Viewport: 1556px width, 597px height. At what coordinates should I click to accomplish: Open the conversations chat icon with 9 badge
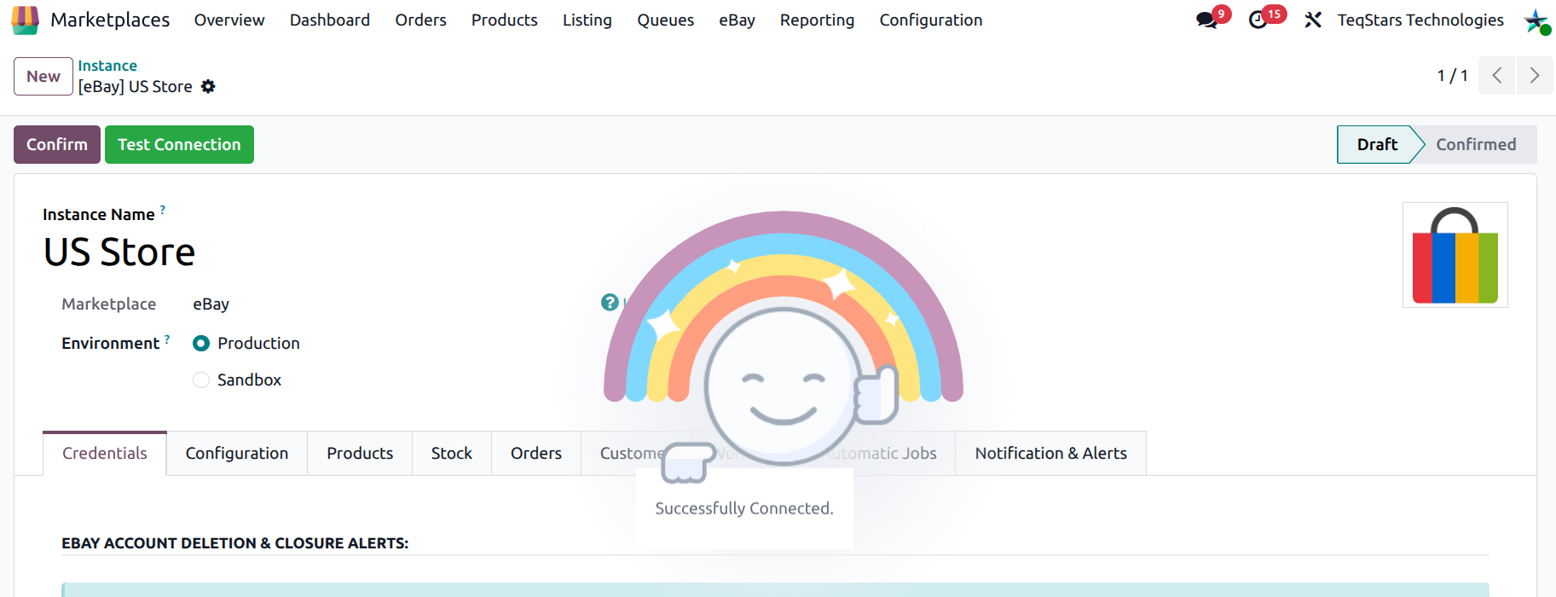coord(1207,20)
